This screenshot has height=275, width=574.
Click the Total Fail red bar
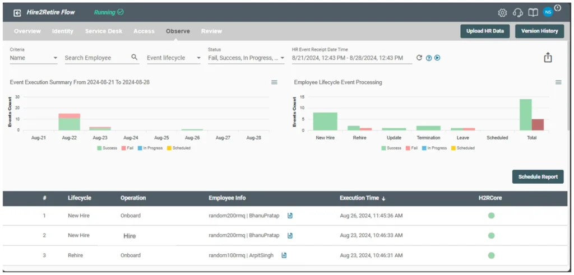(538, 124)
